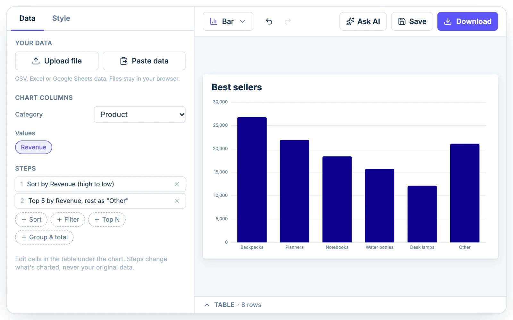Click the Upload file button
The height and width of the screenshot is (320, 513).
tap(57, 61)
